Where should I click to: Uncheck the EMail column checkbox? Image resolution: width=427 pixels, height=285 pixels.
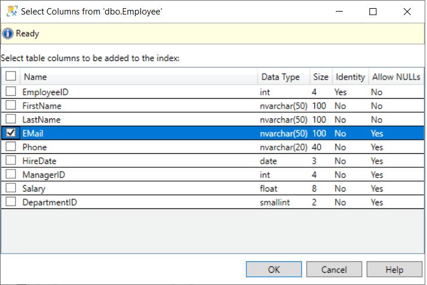tap(10, 133)
